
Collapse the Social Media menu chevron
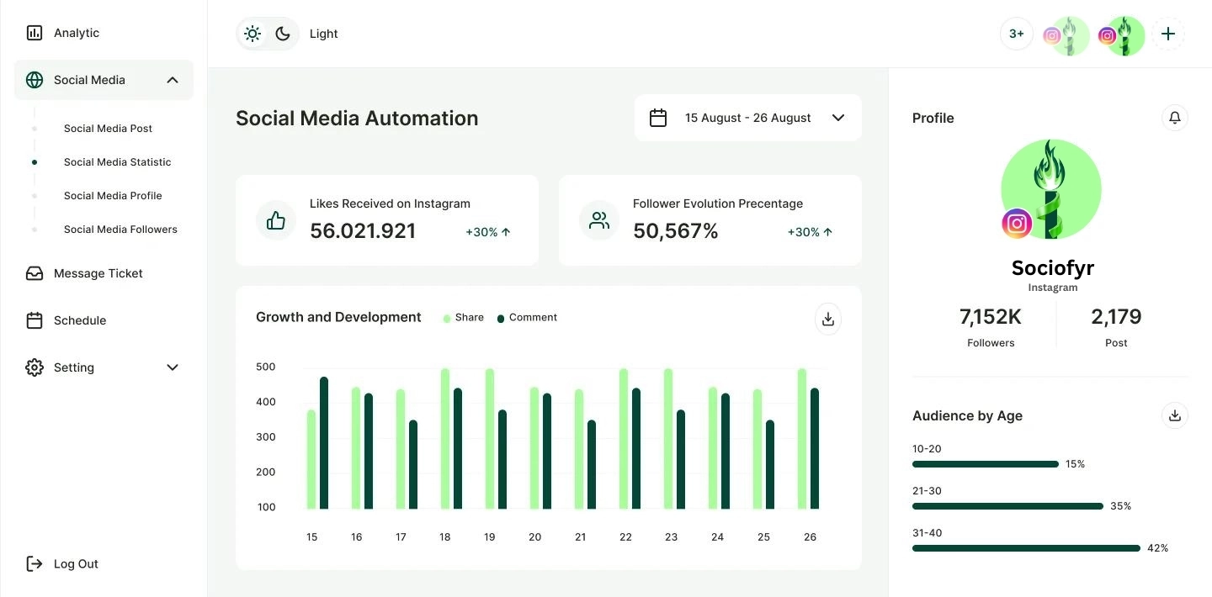point(173,80)
